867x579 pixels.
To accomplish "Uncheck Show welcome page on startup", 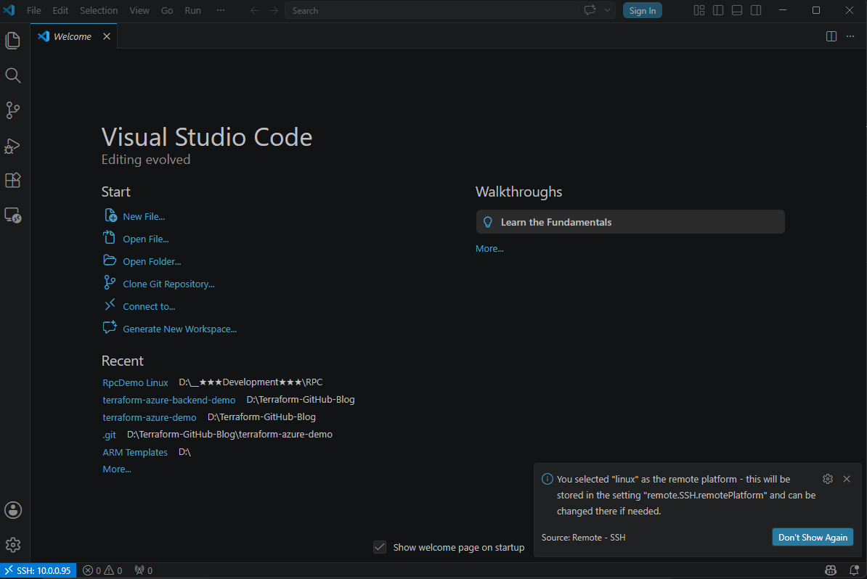I will [380, 547].
